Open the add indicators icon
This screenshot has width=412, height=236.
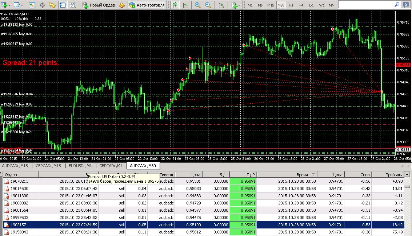tap(234, 5)
